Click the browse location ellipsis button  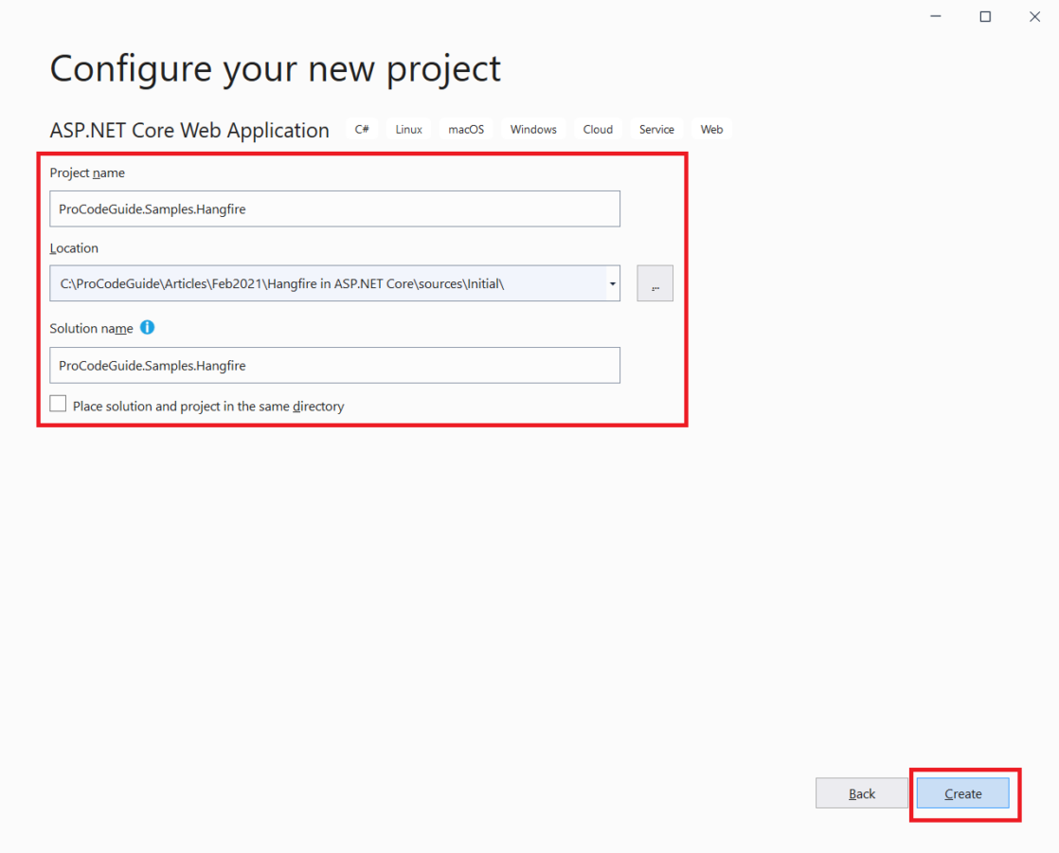pyautogui.click(x=655, y=283)
